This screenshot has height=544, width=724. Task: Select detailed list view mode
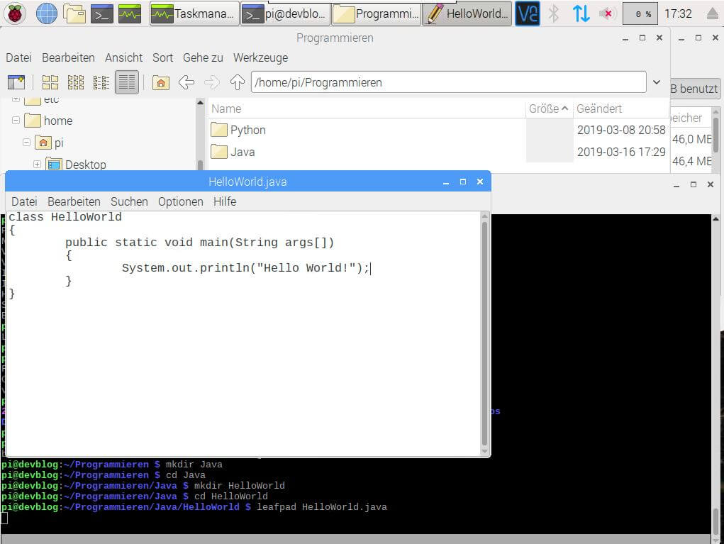pyautogui.click(x=127, y=82)
